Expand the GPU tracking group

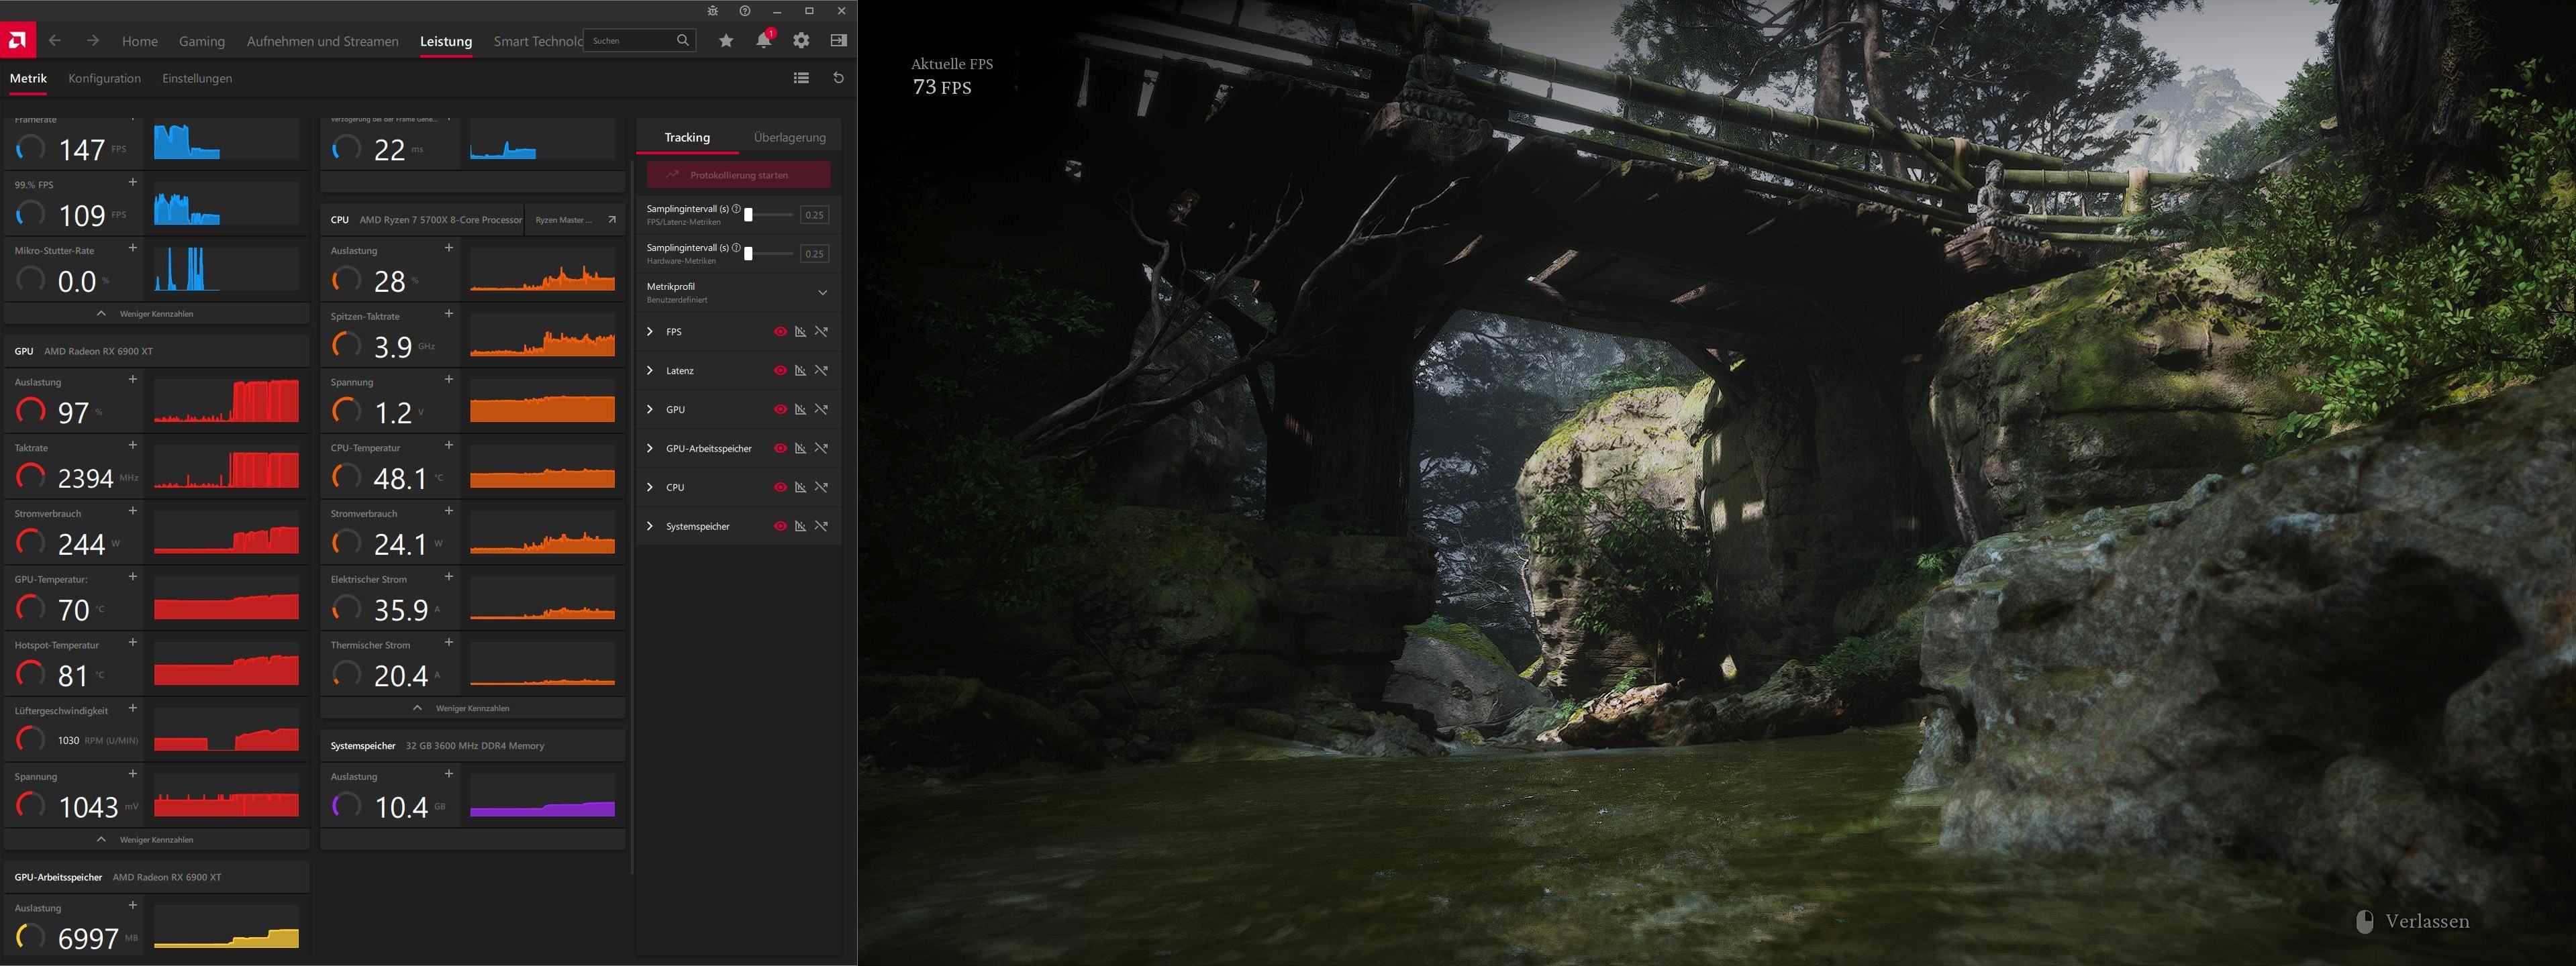pyautogui.click(x=650, y=410)
